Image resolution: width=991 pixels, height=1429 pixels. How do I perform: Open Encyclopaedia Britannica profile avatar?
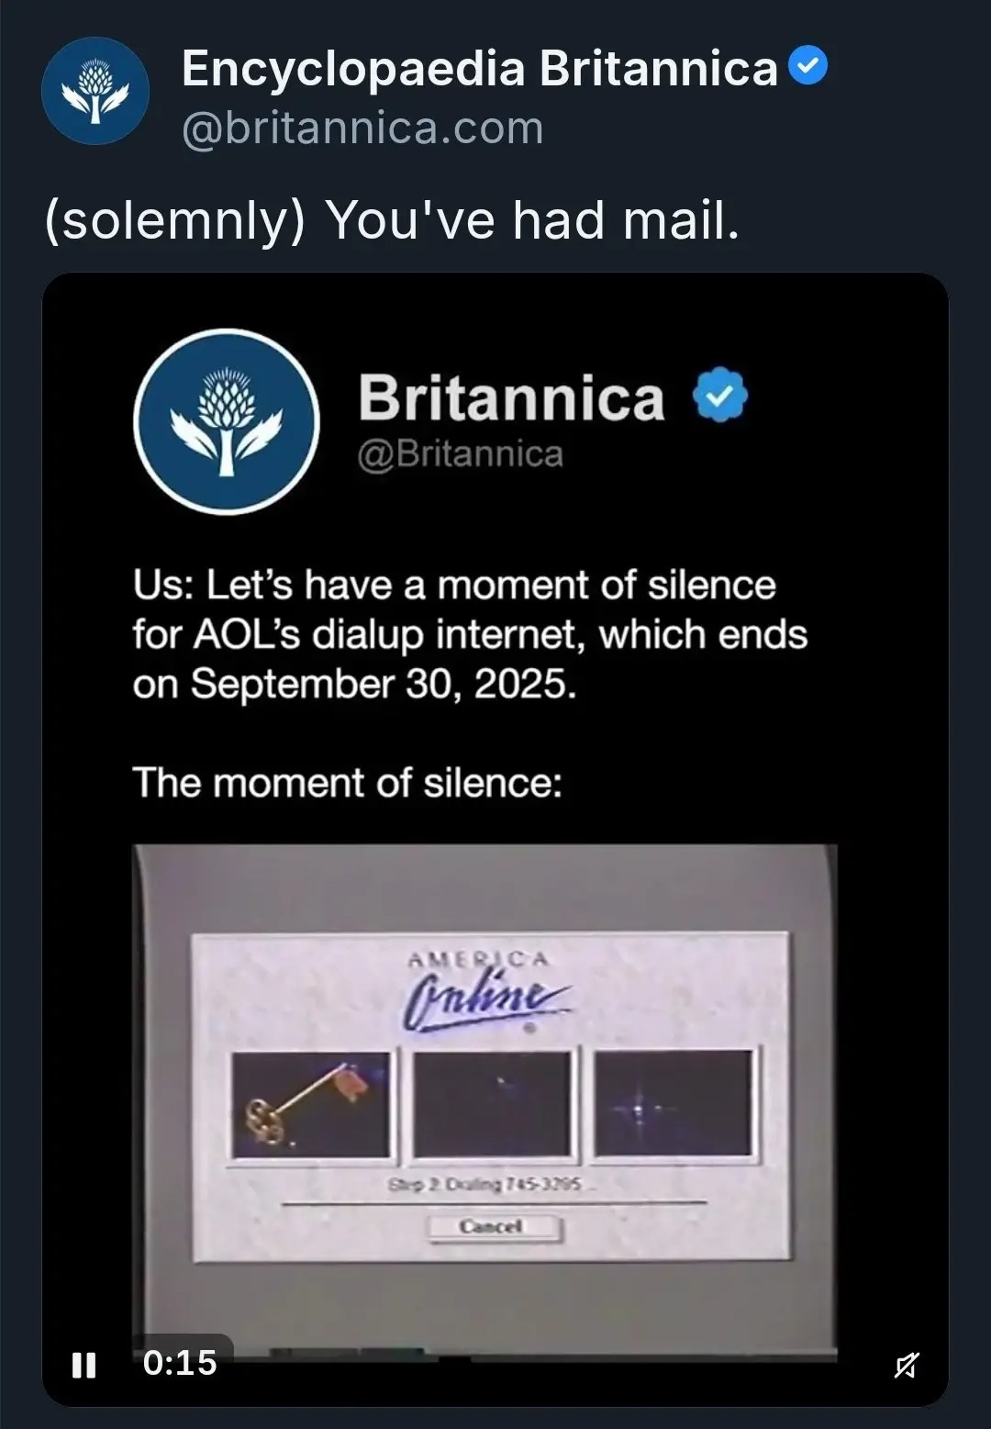95,91
